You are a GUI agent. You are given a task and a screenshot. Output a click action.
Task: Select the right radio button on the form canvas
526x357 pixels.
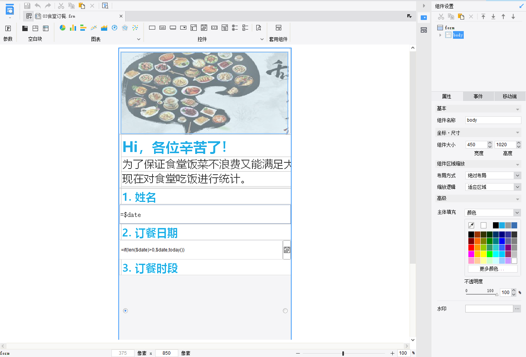(x=285, y=311)
